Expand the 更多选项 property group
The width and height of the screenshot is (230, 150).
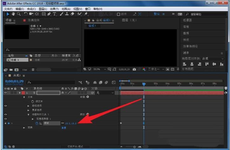[29, 110]
